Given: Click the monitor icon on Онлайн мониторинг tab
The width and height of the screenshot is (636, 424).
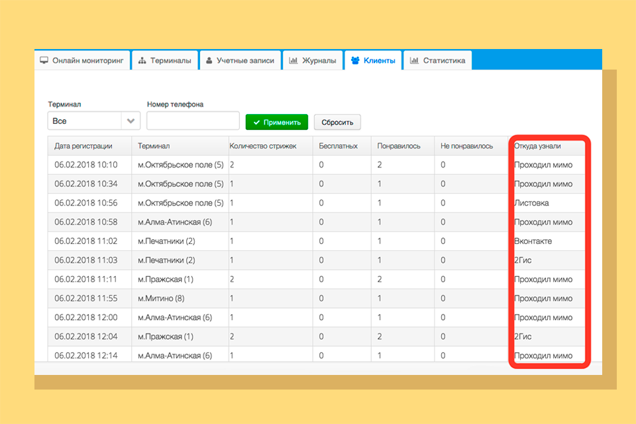Looking at the screenshot, I should (44, 60).
